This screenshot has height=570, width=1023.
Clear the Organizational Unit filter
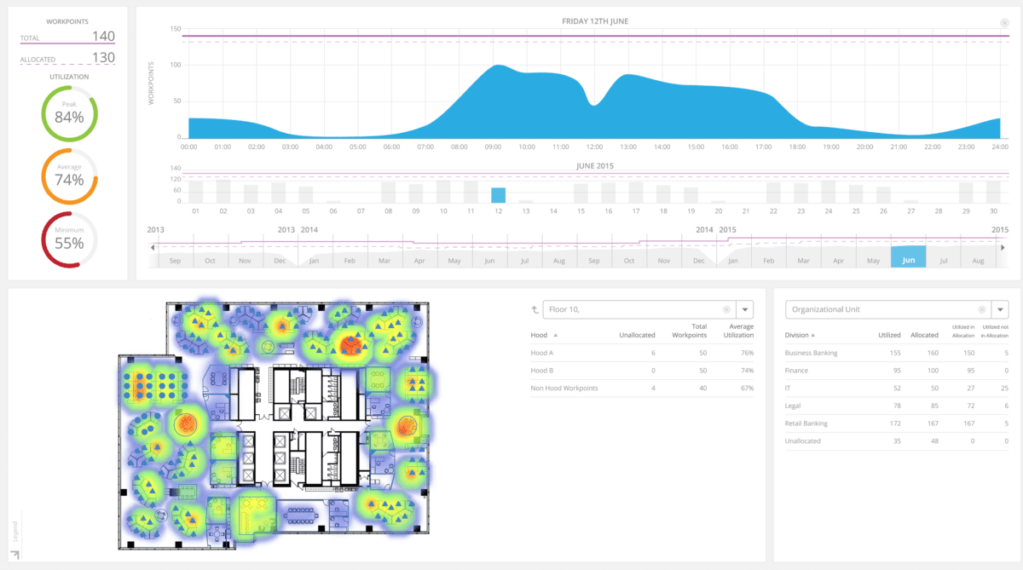tap(981, 310)
